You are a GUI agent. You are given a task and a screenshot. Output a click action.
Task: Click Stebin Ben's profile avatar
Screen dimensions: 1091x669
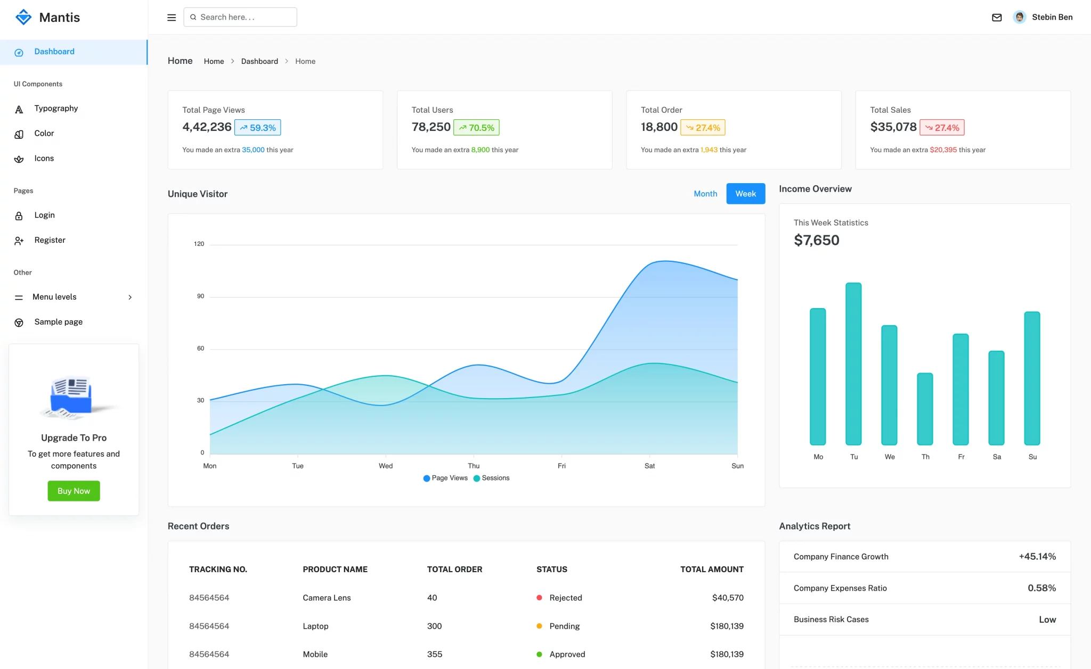1020,17
